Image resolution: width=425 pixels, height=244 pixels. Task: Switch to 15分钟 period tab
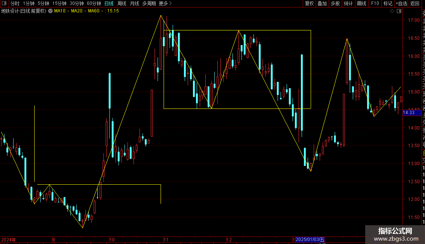point(59,3)
